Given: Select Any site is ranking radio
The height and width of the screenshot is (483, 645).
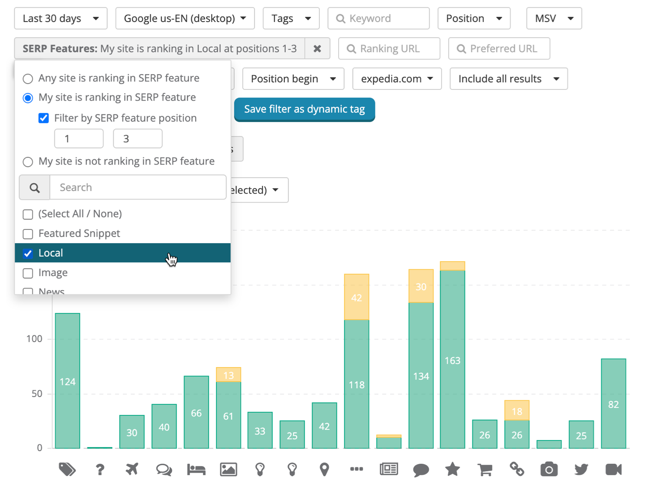Looking at the screenshot, I should click(28, 79).
